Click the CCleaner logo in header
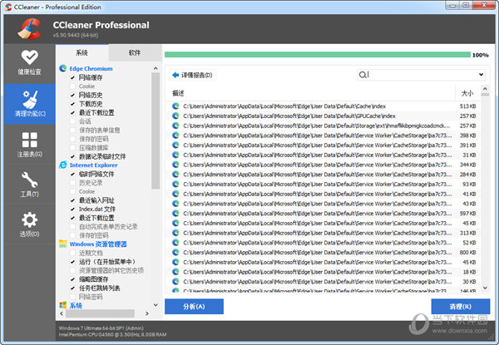 [29, 29]
